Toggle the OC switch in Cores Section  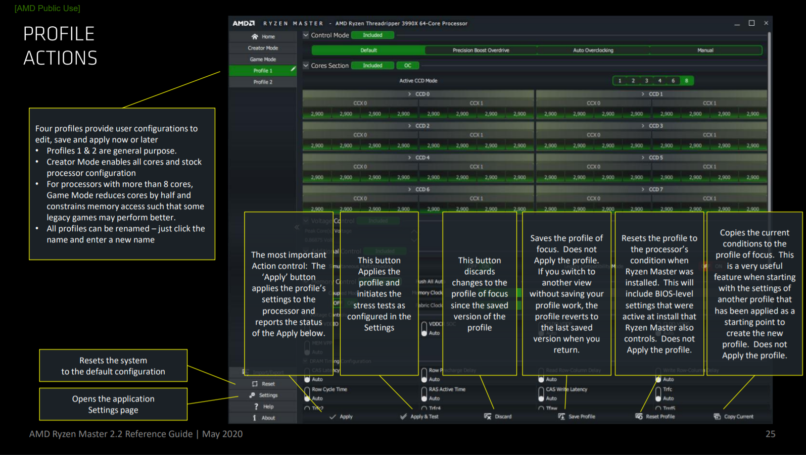pos(407,66)
